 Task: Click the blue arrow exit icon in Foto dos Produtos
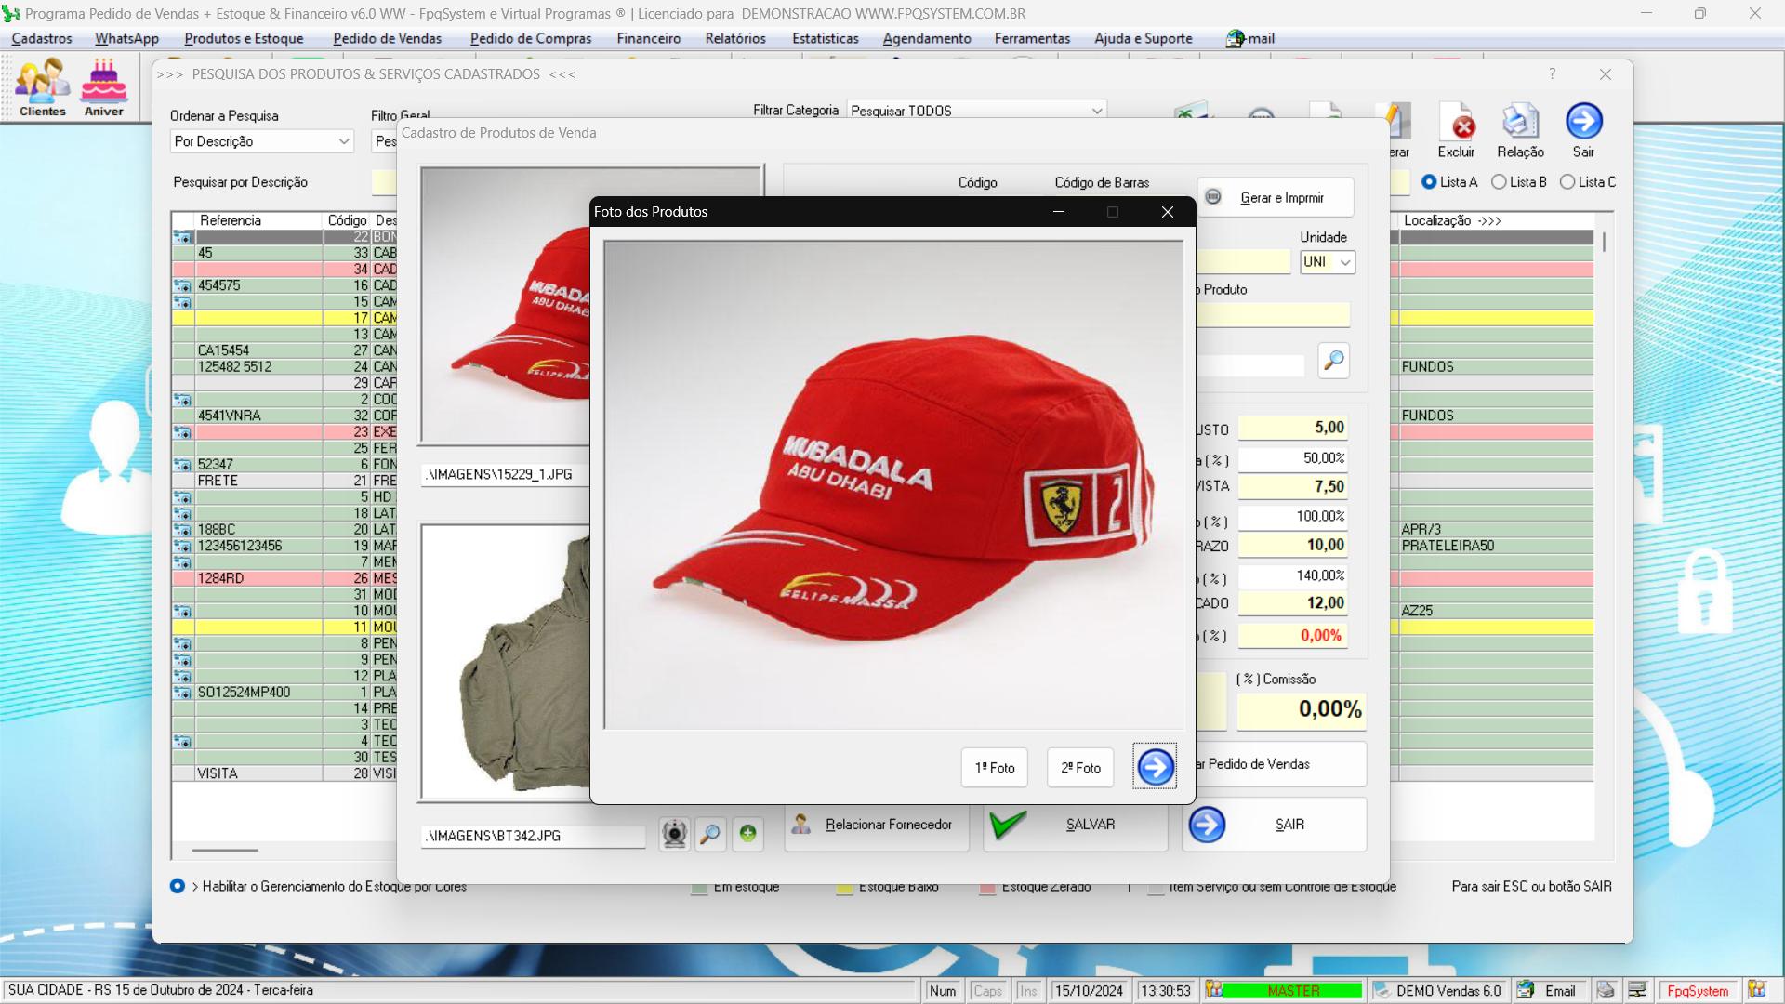1155,767
